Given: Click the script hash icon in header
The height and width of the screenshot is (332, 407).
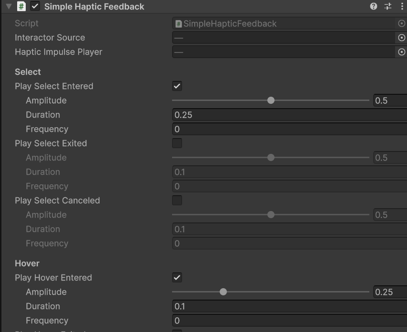Looking at the screenshot, I should pyautogui.click(x=21, y=7).
